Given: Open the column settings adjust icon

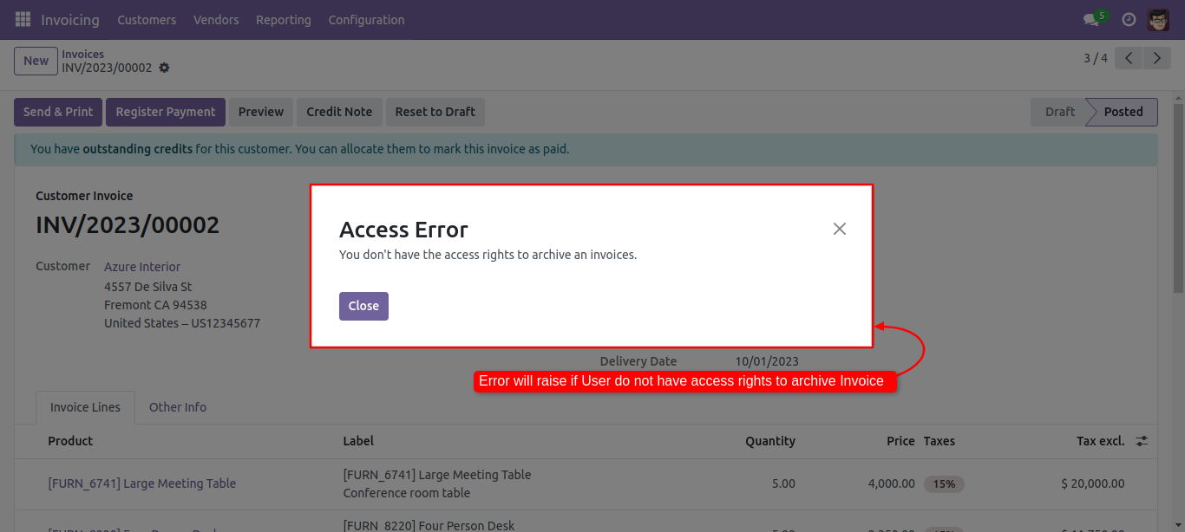Looking at the screenshot, I should coord(1142,441).
